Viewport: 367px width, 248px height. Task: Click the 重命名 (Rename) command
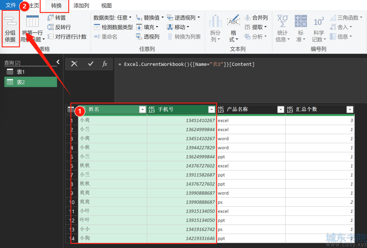tap(106, 36)
